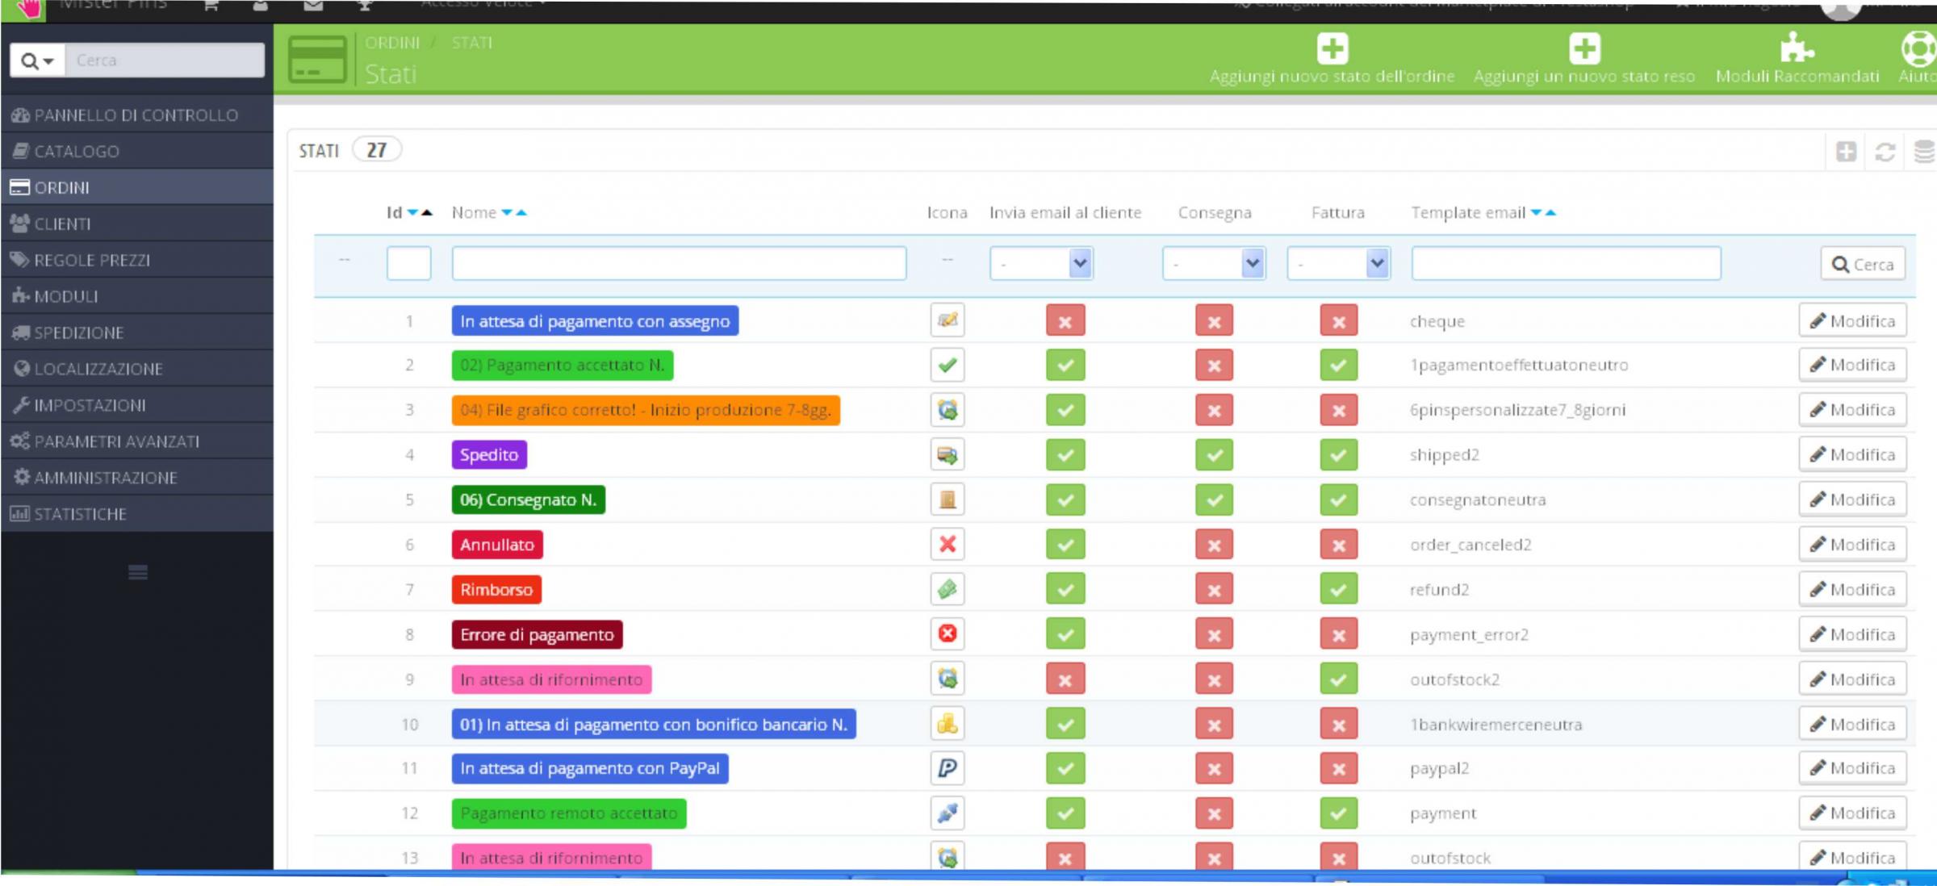Click Aggiungi nuovo stato dell'ordine plus icon

[x=1332, y=48]
